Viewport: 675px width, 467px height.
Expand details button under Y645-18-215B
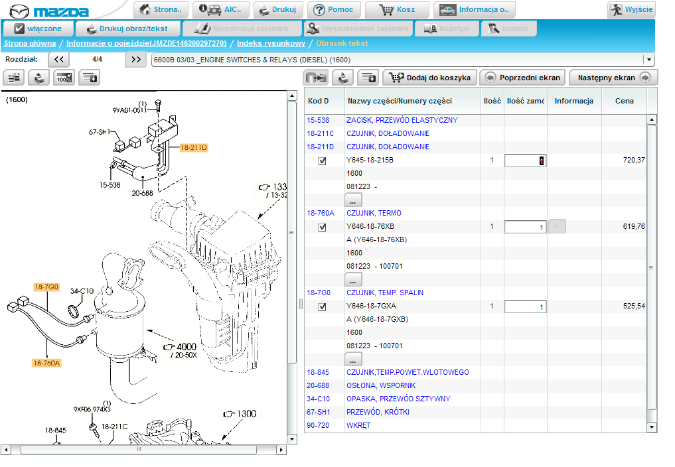click(353, 200)
